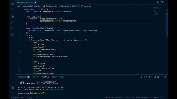Maximize the panel with up chevron
This screenshot has height=99, width=177.
162,77
